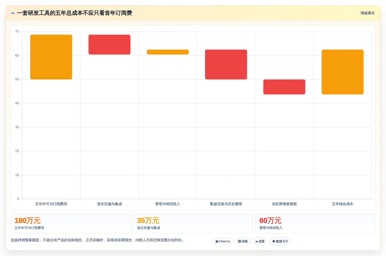This screenshot has width=386, height=256.
Task: Click the y-axis value 70
Action: point(17,31)
